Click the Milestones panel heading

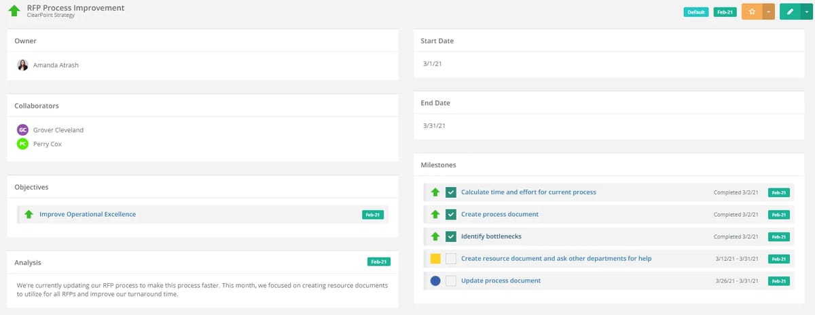pos(438,165)
